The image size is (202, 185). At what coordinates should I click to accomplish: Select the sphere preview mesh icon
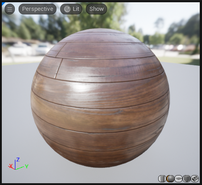coord(170,179)
